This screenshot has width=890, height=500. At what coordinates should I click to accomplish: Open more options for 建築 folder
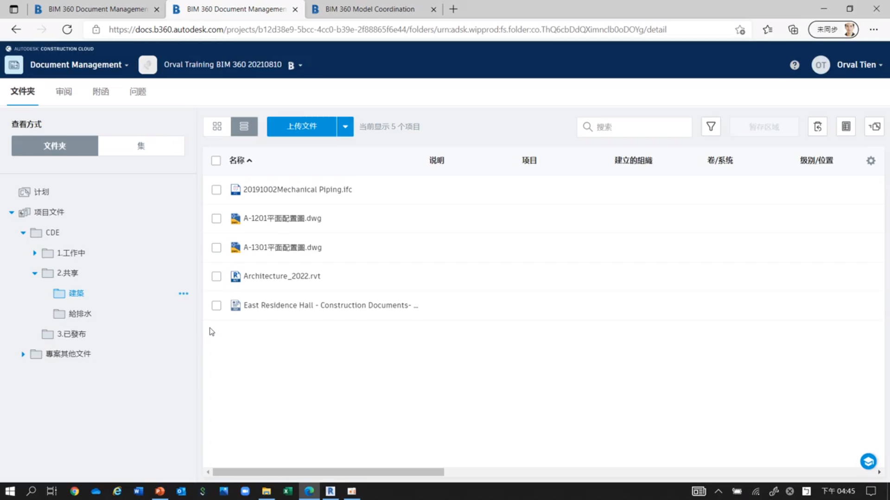pos(184,294)
